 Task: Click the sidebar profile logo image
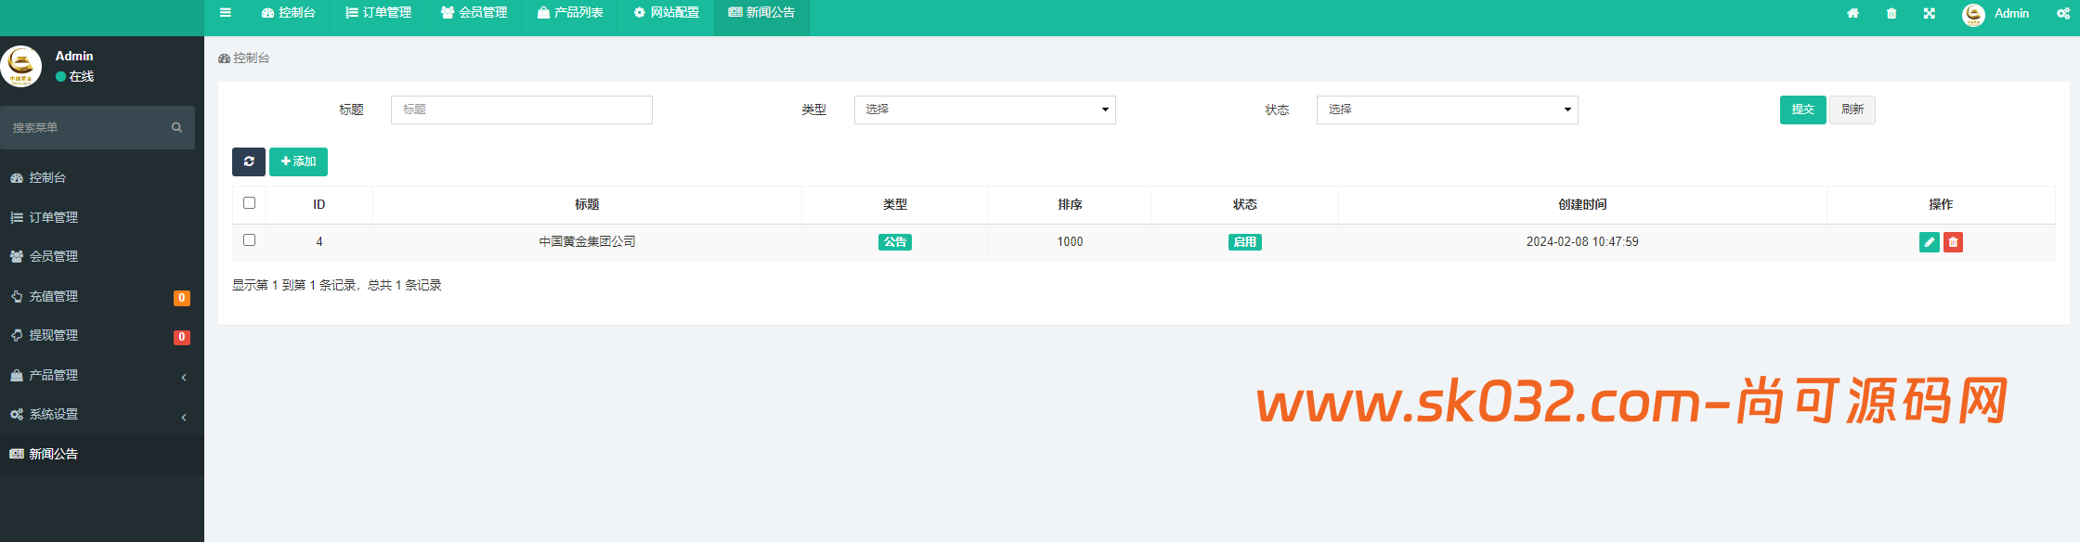coord(20,66)
